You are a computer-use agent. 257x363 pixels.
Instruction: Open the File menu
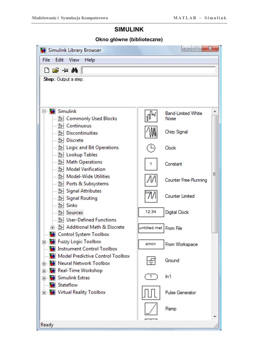(46, 60)
